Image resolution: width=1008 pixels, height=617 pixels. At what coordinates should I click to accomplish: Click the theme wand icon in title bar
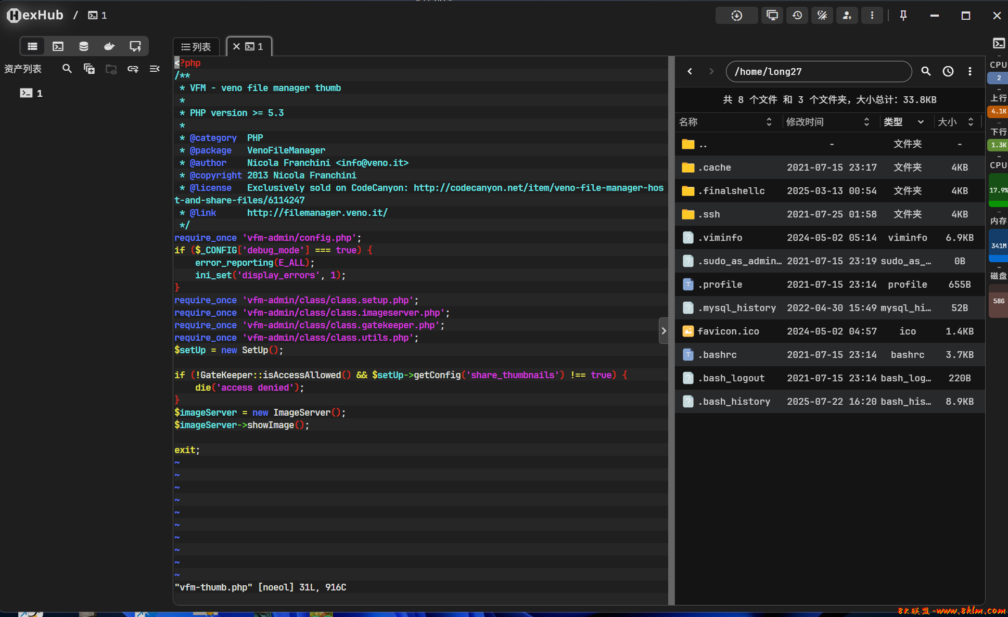822,16
